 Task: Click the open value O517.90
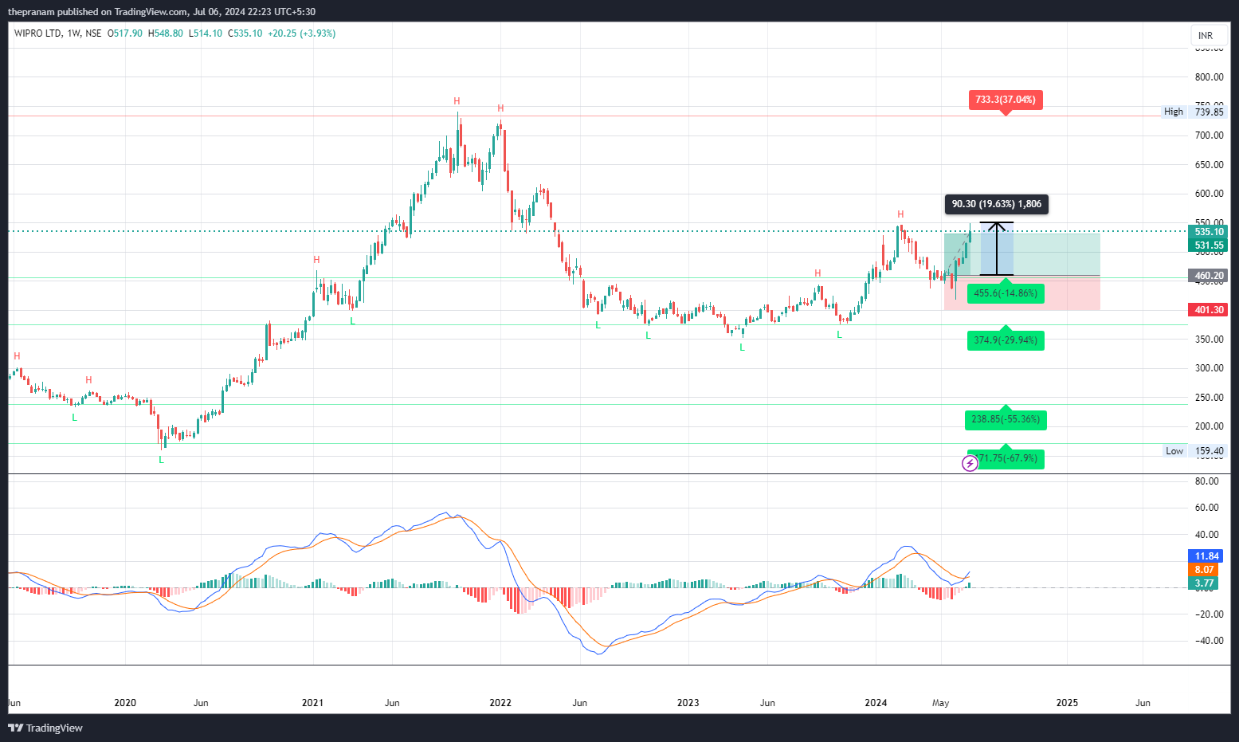coord(124,33)
